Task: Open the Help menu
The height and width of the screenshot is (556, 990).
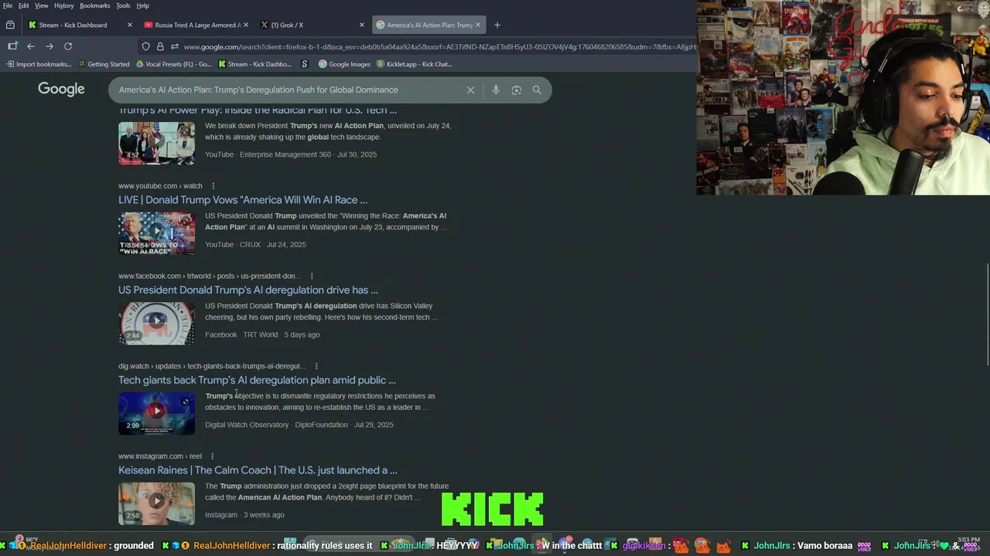Action: coord(143,5)
